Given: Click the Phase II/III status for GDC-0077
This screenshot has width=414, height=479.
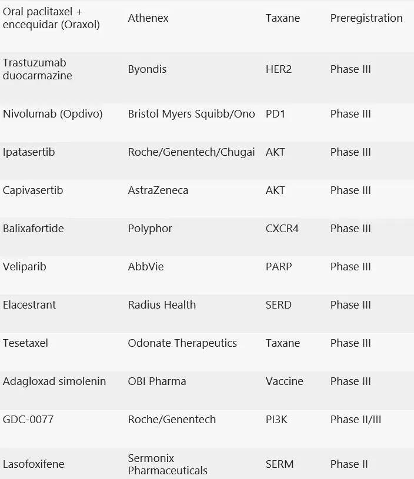Looking at the screenshot, I should [356, 420].
